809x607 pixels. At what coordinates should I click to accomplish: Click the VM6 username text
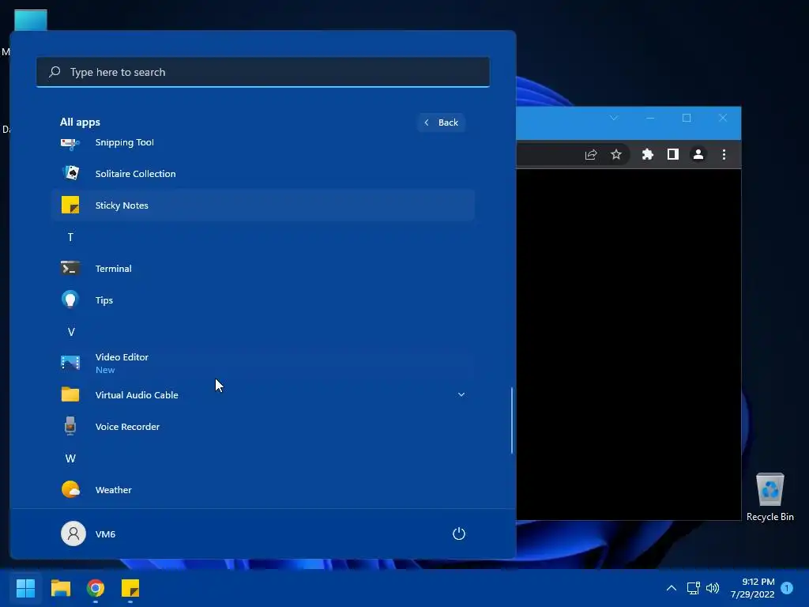point(105,533)
